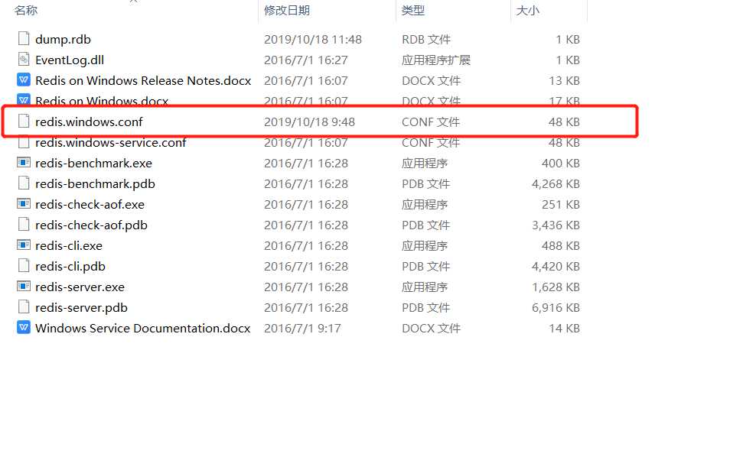The width and height of the screenshot is (743, 457).
Task: Click the Windows Service Documentation.docx Word icon
Action: (x=23, y=327)
